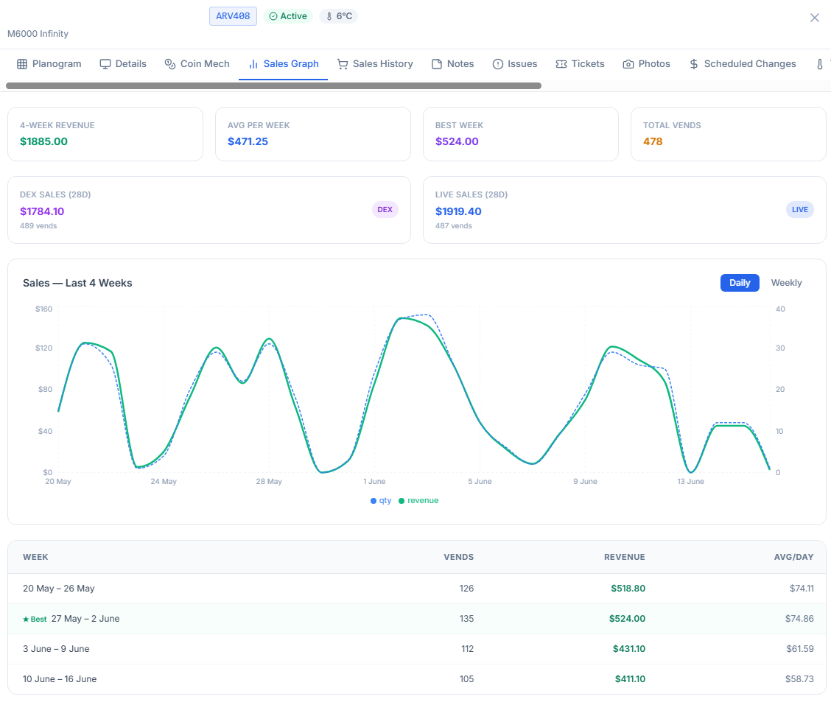Toggle revenue series in chart legend
The width and height of the screenshot is (831, 702).
[418, 501]
